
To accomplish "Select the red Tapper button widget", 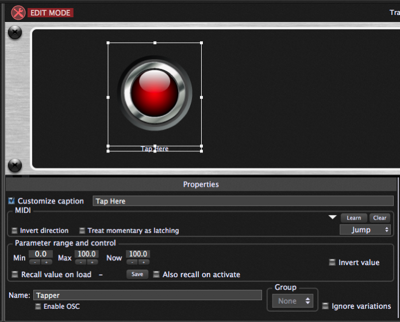I will pyautogui.click(x=155, y=93).
